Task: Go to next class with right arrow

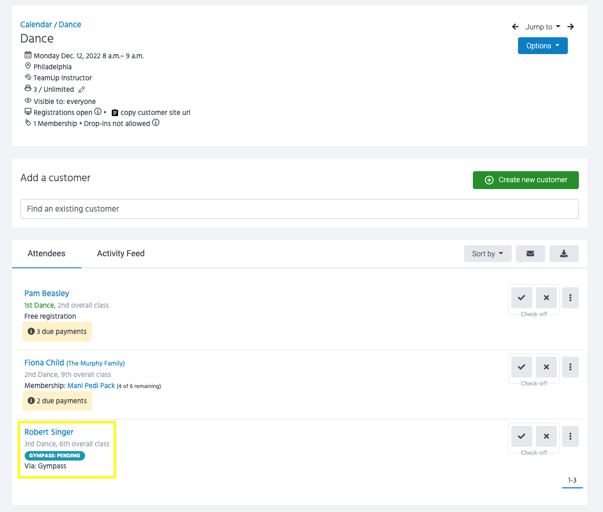Action: click(x=570, y=27)
